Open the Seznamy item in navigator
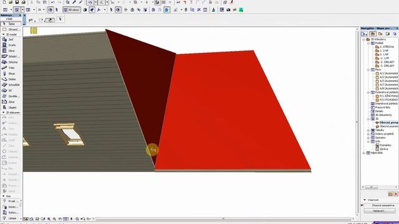Image resolution: width=399 pixels, height=224 pixels. click(x=378, y=138)
